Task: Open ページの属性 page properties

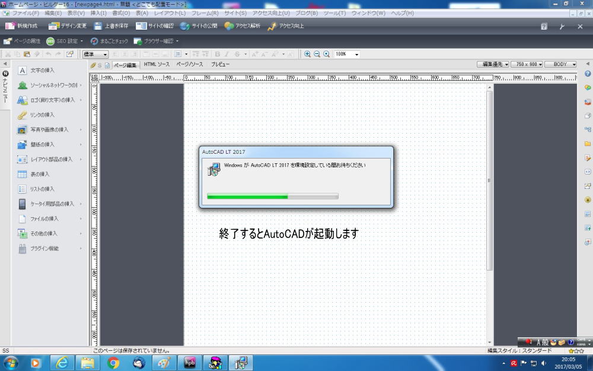Action: click(x=21, y=41)
